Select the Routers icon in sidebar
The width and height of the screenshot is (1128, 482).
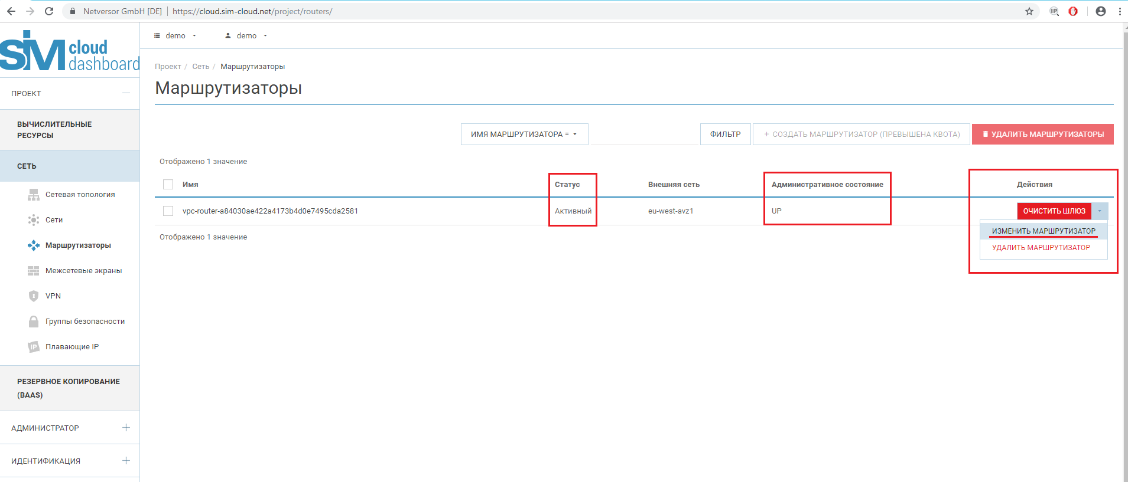(x=34, y=245)
